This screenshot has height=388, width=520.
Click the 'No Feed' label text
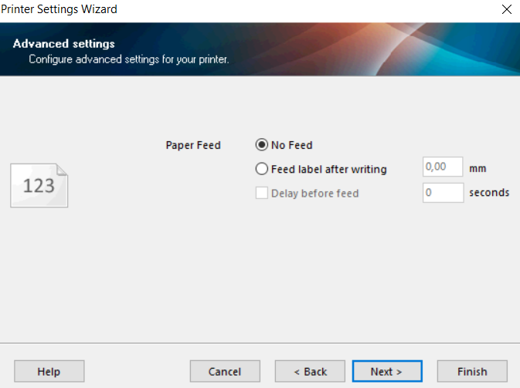(291, 145)
